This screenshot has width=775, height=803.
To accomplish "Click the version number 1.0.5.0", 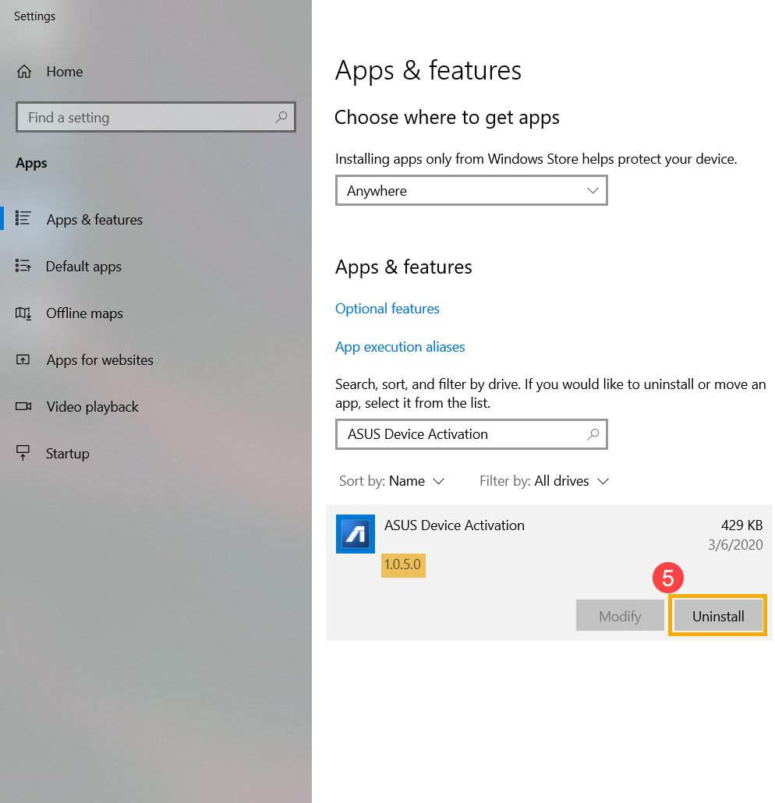I will click(x=402, y=565).
